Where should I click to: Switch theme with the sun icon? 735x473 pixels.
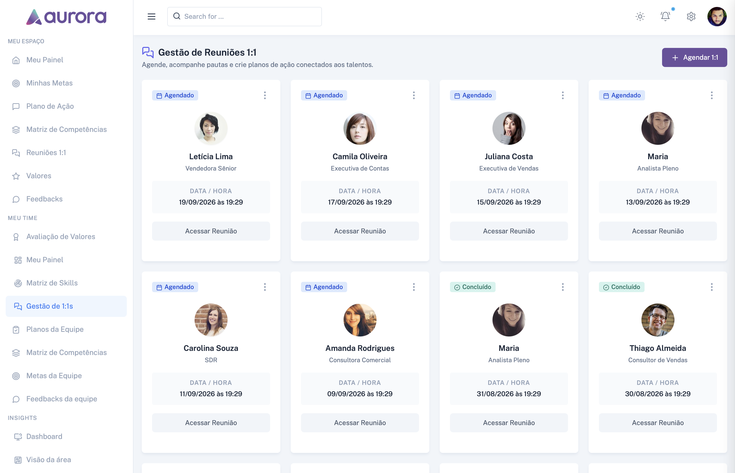640,16
